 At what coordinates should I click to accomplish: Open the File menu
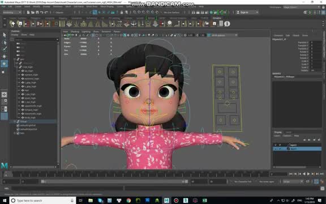click(x=4, y=6)
